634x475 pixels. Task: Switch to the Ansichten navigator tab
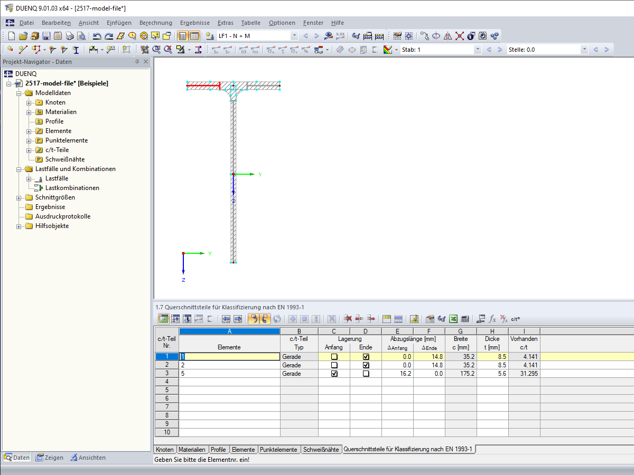[x=88, y=458]
